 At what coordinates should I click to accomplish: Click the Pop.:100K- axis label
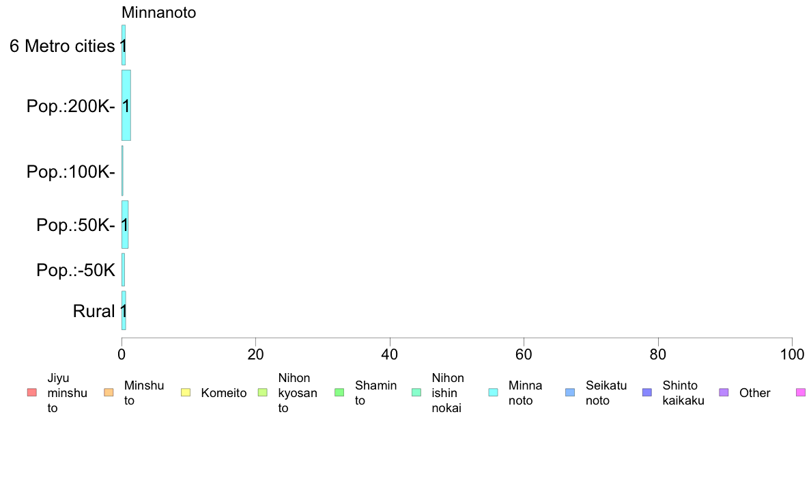[x=71, y=172]
